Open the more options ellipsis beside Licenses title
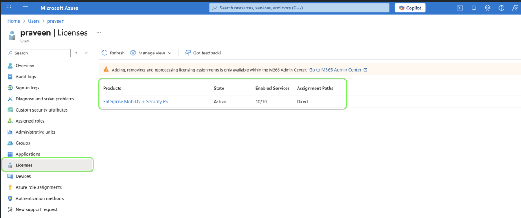 [98, 32]
